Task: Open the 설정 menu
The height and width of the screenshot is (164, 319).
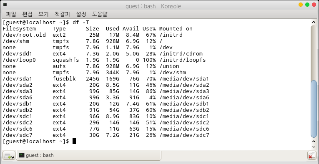Action: tap(81, 14)
